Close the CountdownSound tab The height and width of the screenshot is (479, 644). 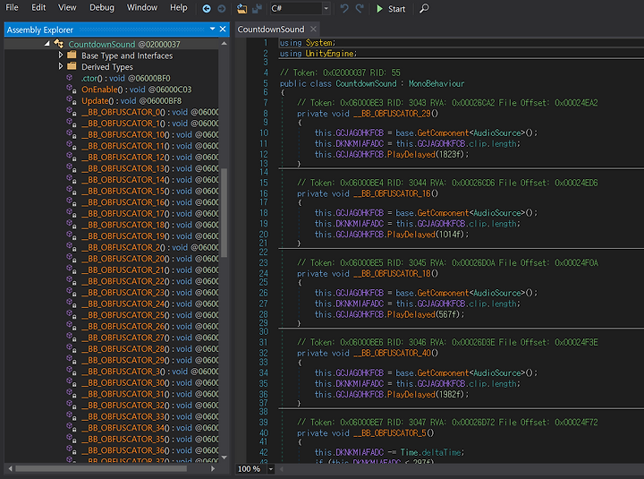[x=313, y=30]
